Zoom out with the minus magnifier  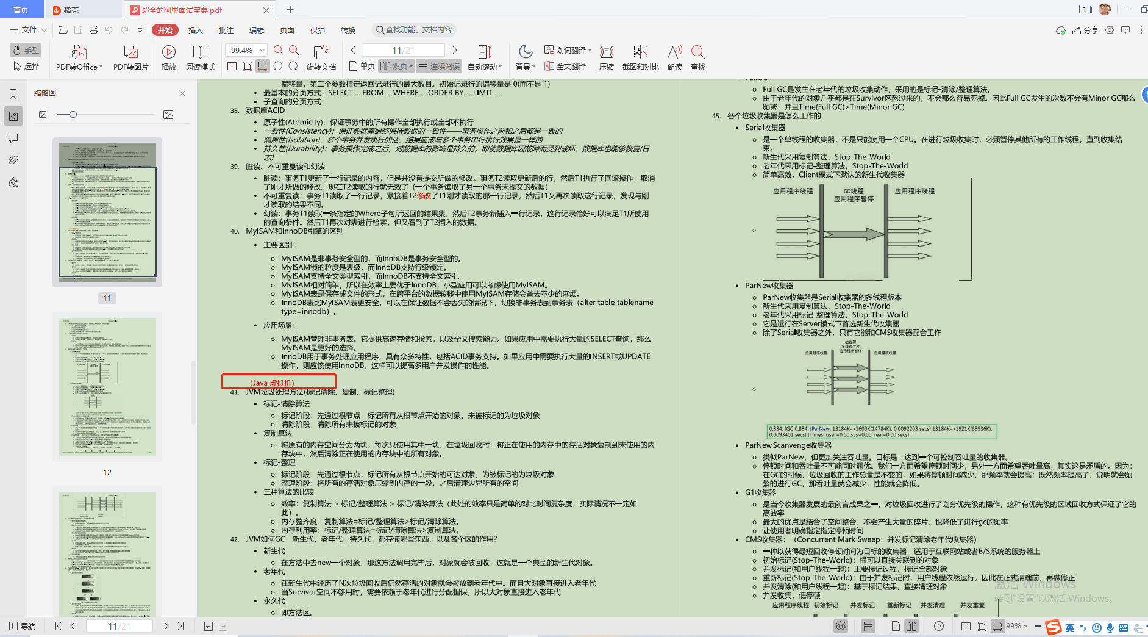pyautogui.click(x=279, y=50)
